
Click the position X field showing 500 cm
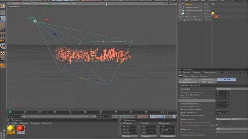pos(130,127)
